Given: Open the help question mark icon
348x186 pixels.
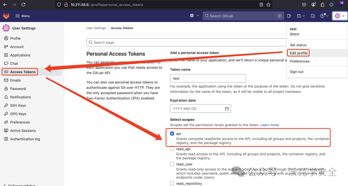Looking at the screenshot, I should (x=322, y=16).
